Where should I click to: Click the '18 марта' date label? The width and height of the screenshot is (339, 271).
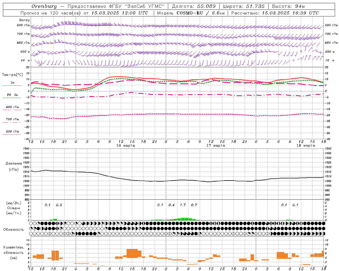306,146
